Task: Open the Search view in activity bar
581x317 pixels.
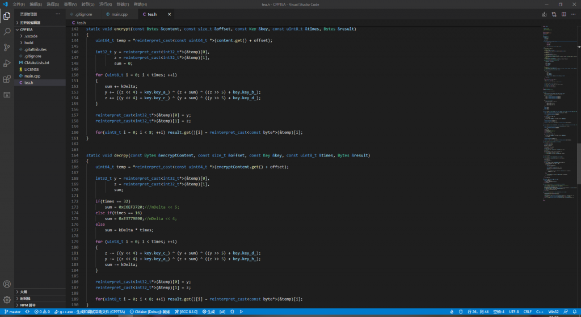Action: 7,32
